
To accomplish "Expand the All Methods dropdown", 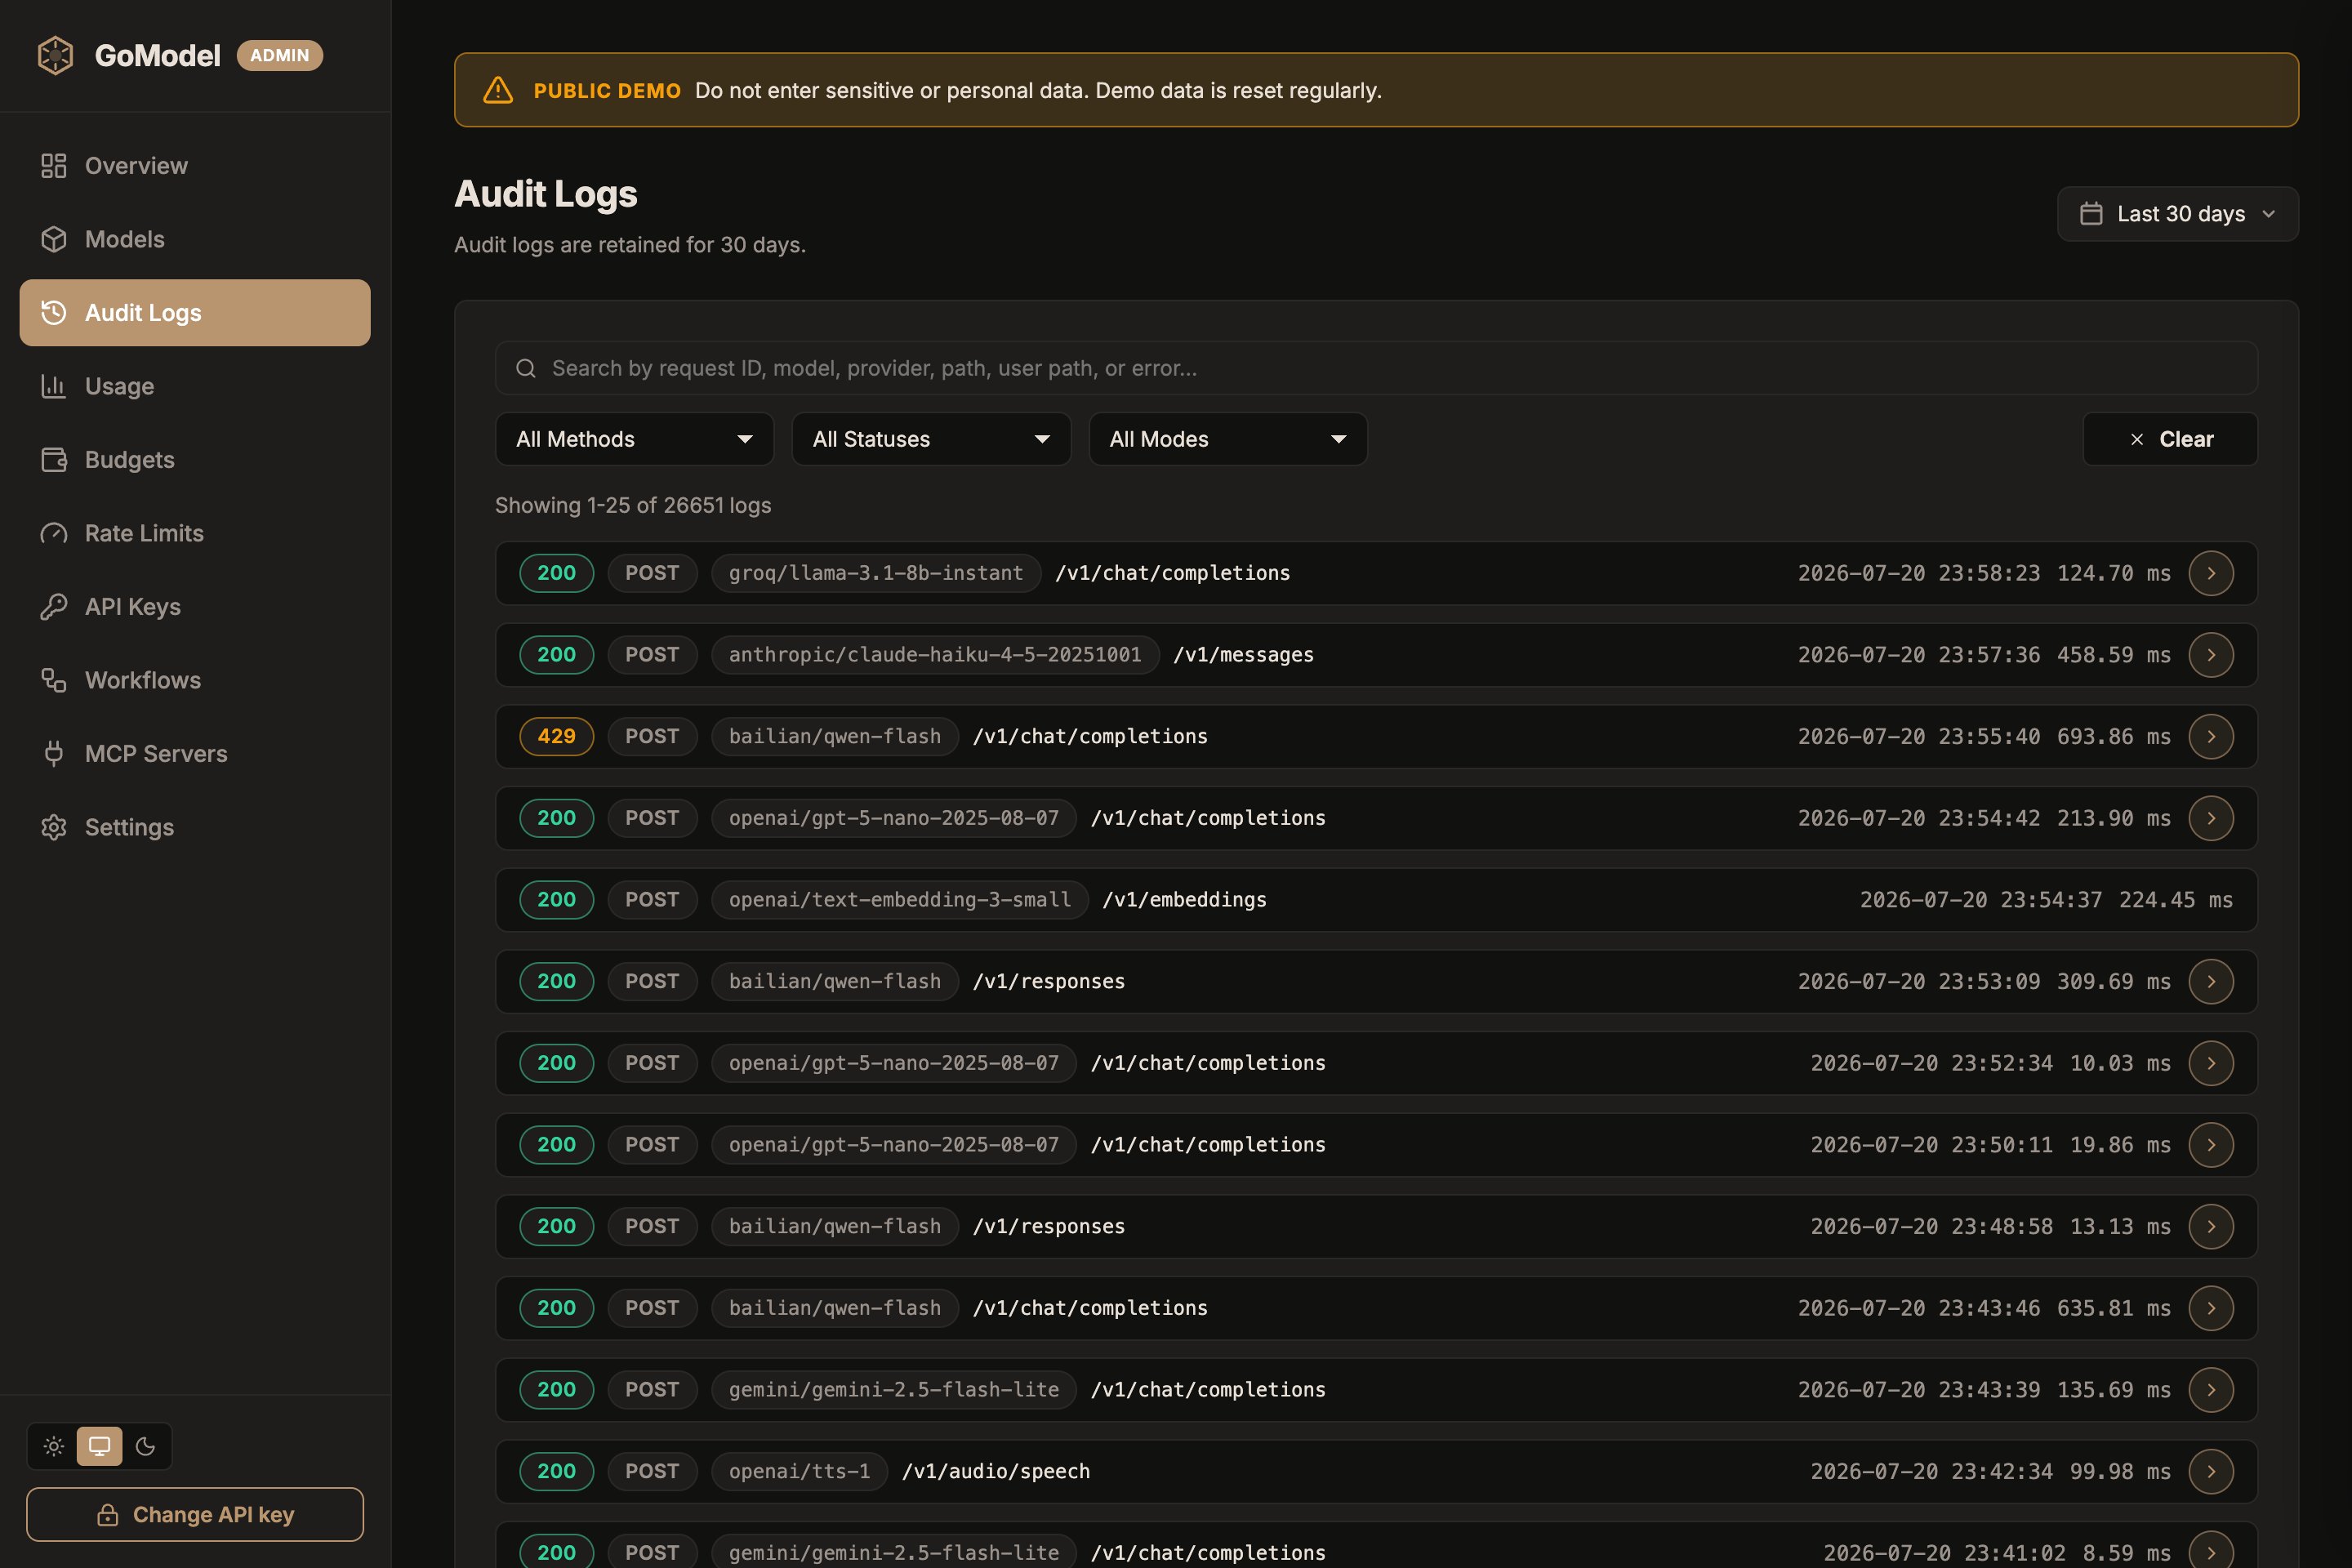I will [x=635, y=439].
